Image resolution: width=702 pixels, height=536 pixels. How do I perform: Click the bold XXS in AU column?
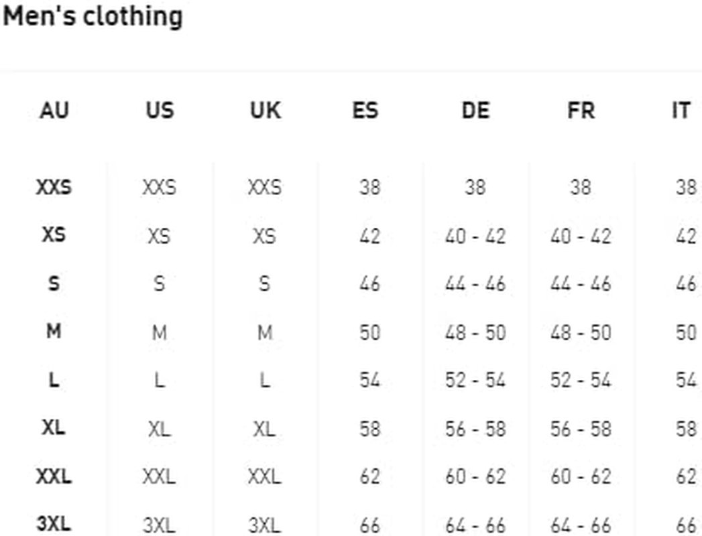point(54,187)
